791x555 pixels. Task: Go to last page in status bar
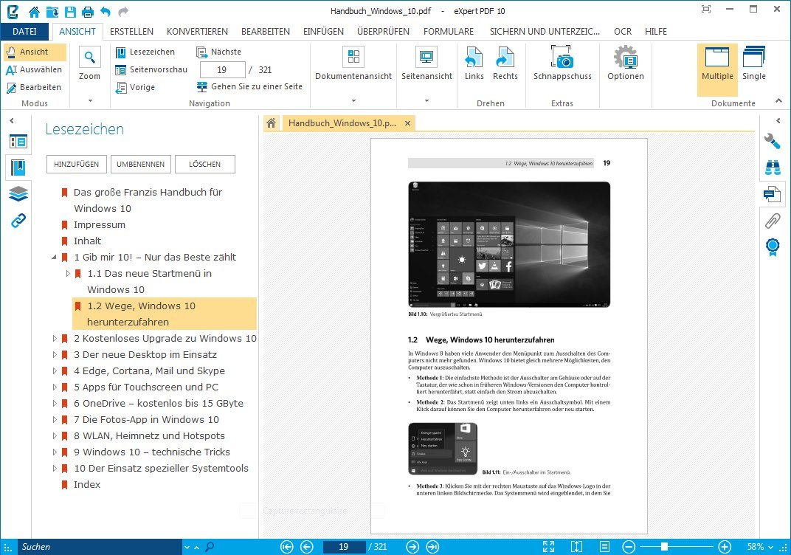(x=432, y=546)
